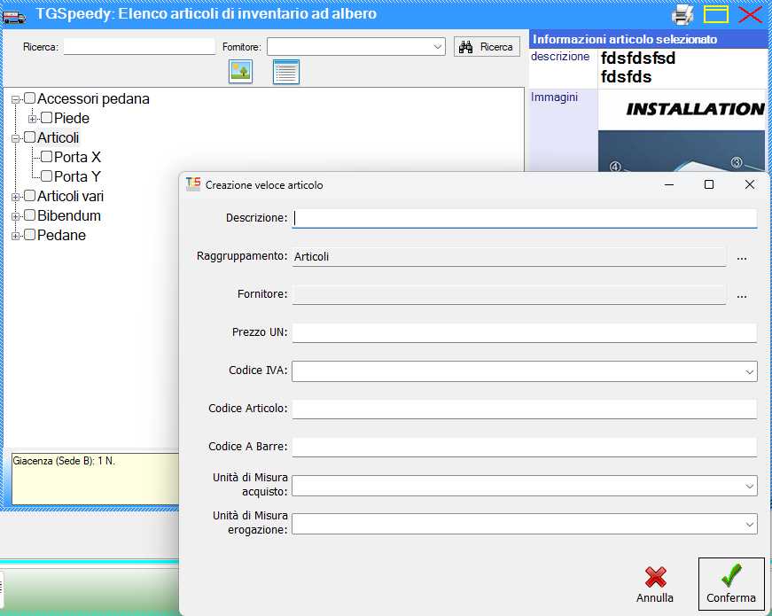Open Fornitore browse ellipsis button
The image size is (772, 616).
click(742, 295)
